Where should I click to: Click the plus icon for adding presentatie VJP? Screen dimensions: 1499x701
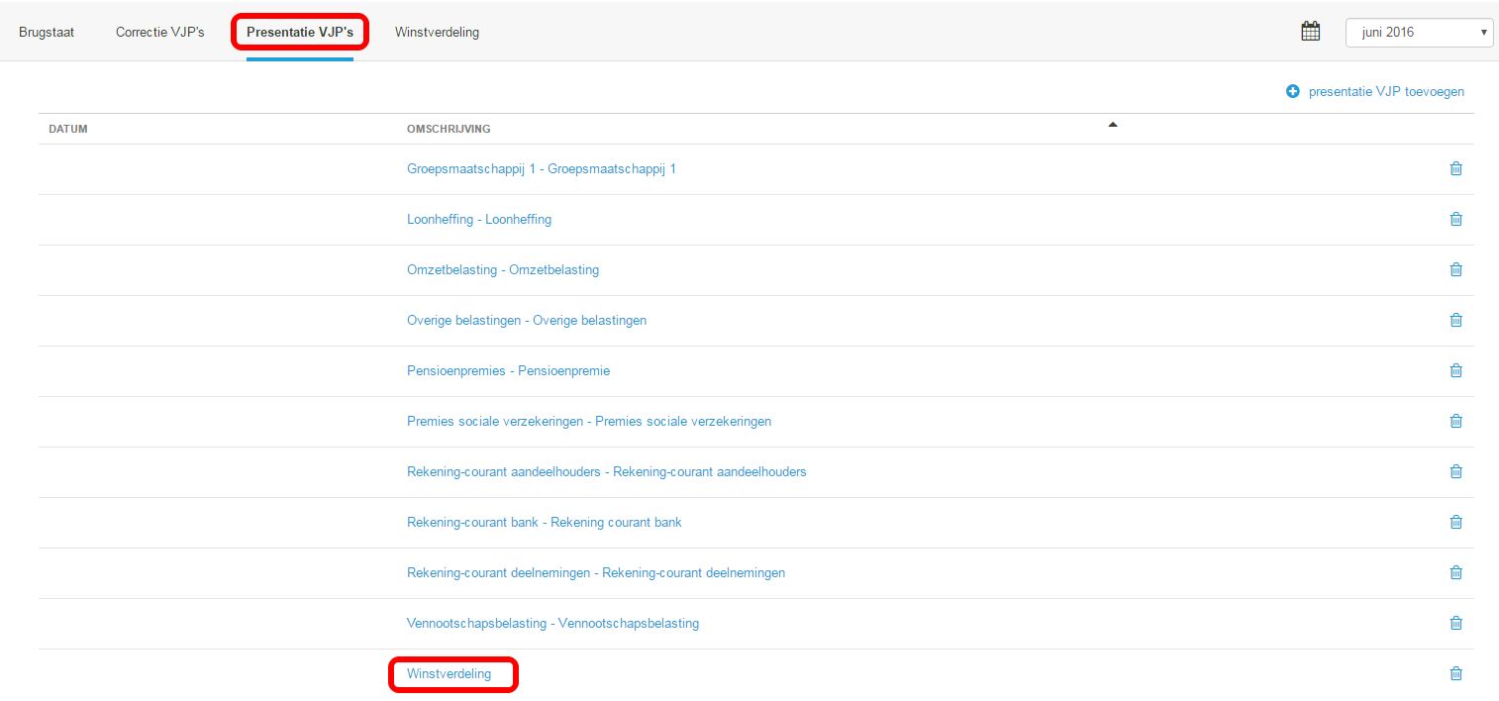1292,91
